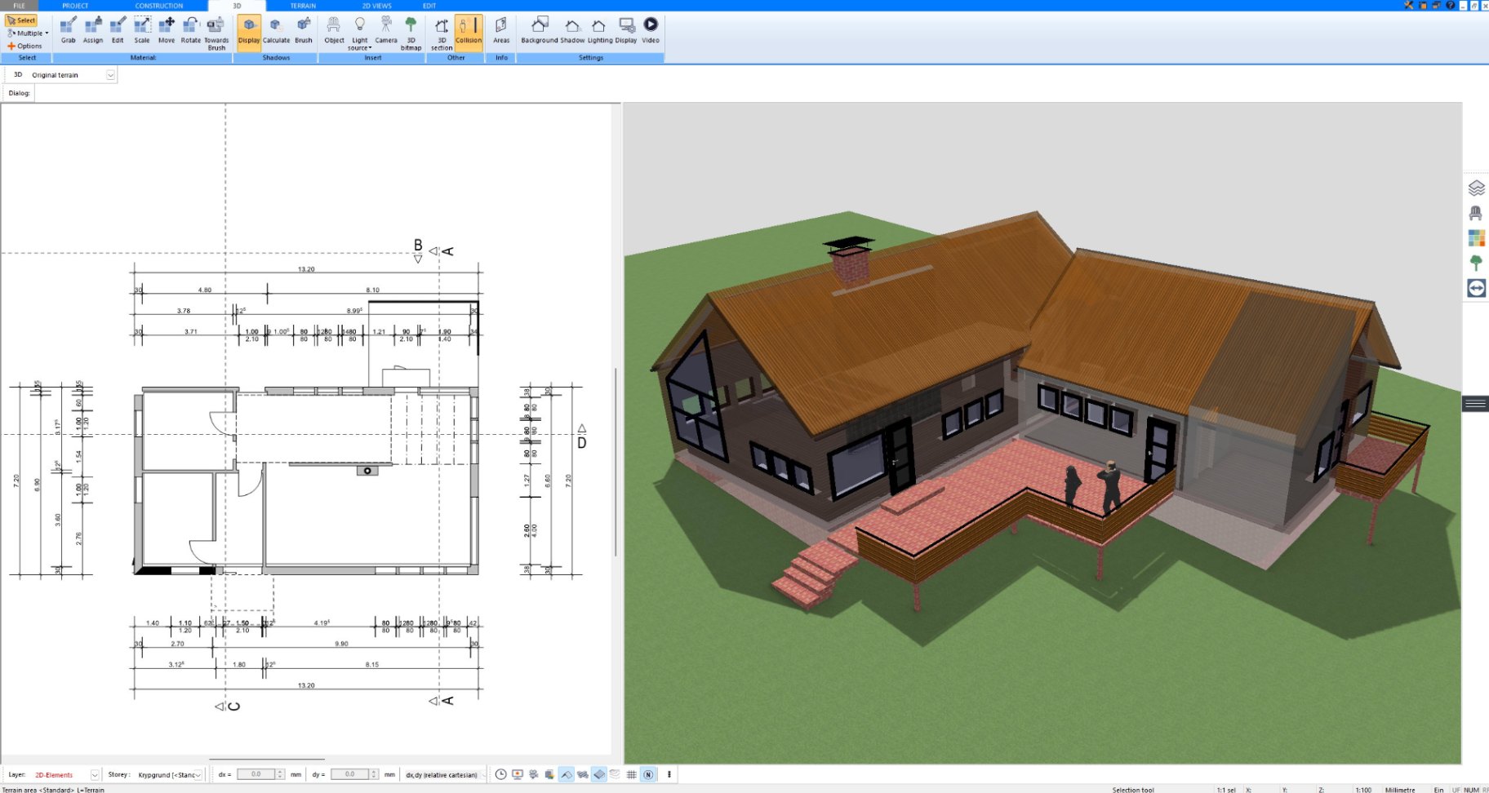Open the 2D VIEWS ribbon tab

(x=376, y=6)
